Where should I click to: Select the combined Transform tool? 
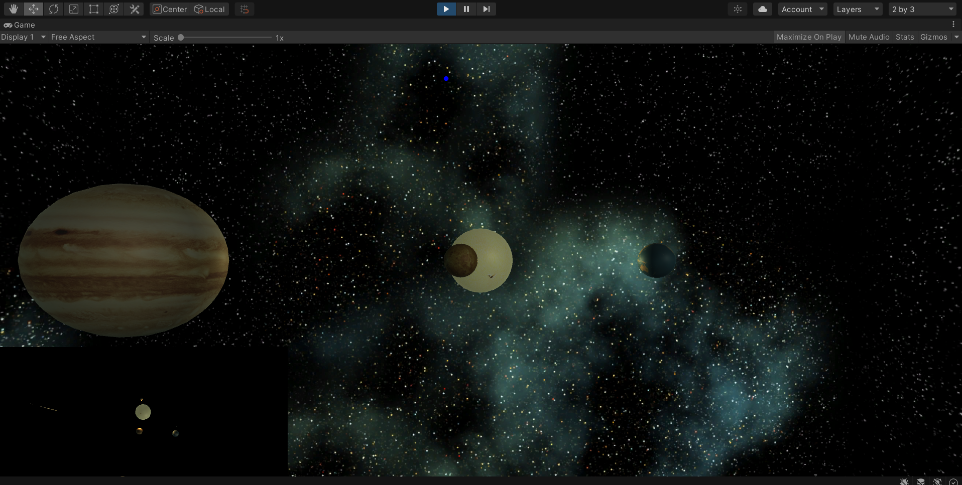(114, 9)
